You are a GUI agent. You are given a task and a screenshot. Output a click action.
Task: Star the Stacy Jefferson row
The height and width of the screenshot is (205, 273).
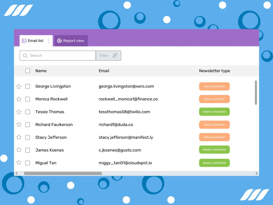tap(19, 137)
